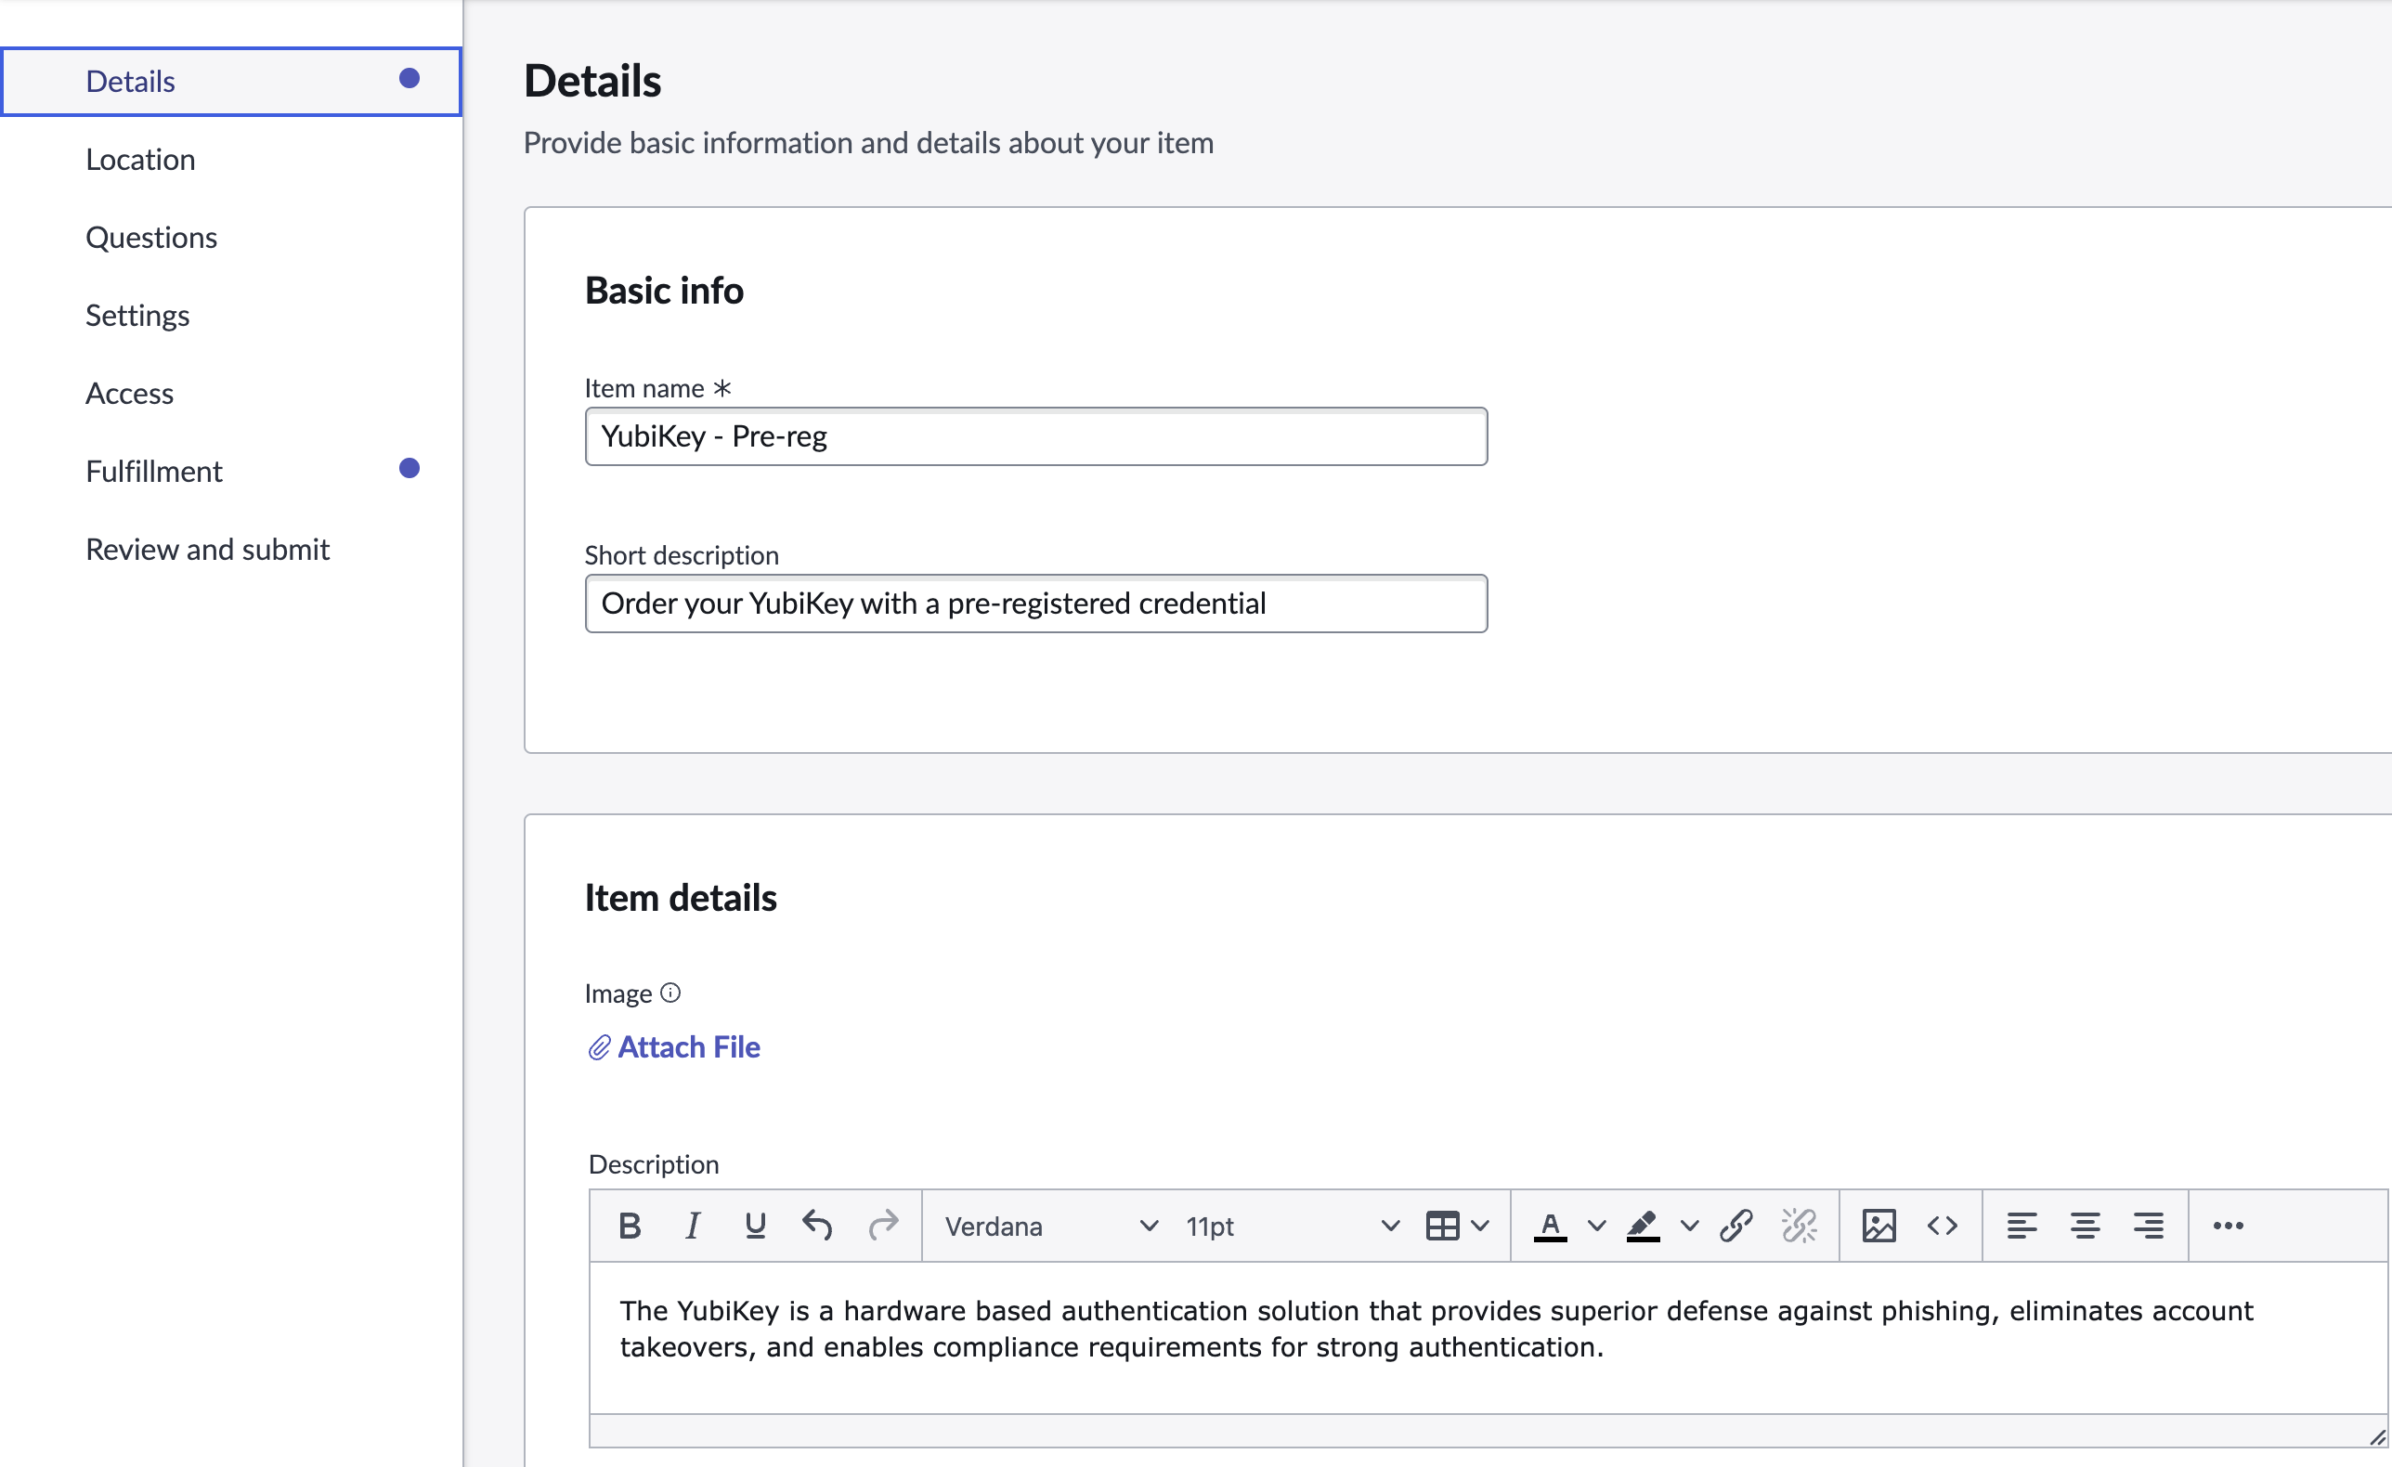Viewport: 2392px width, 1467px height.
Task: Go to the Settings section
Action: (x=231, y=316)
